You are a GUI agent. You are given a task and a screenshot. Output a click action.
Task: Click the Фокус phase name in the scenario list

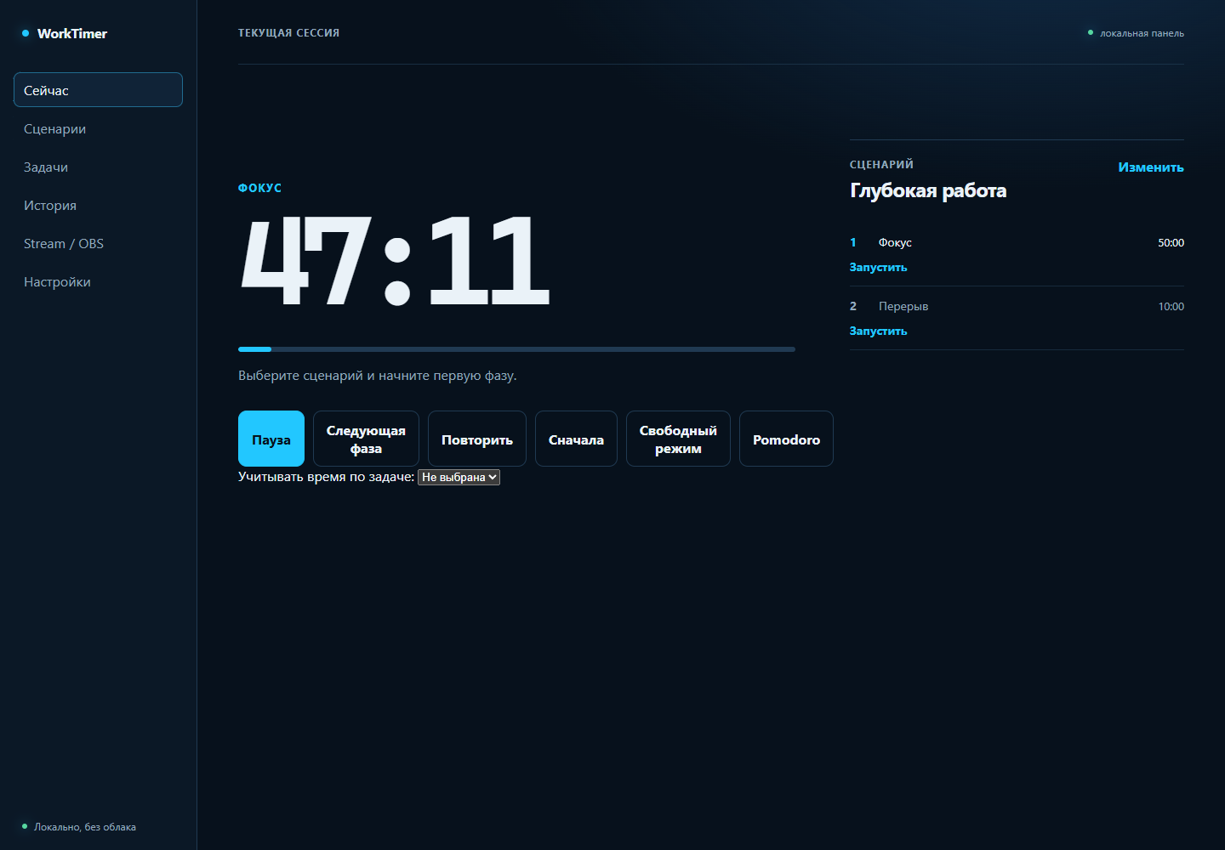tap(895, 242)
